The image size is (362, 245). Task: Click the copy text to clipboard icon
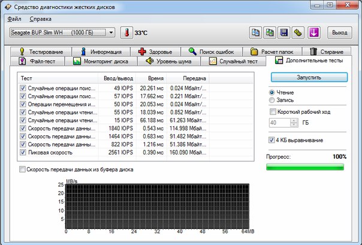pos(255,32)
